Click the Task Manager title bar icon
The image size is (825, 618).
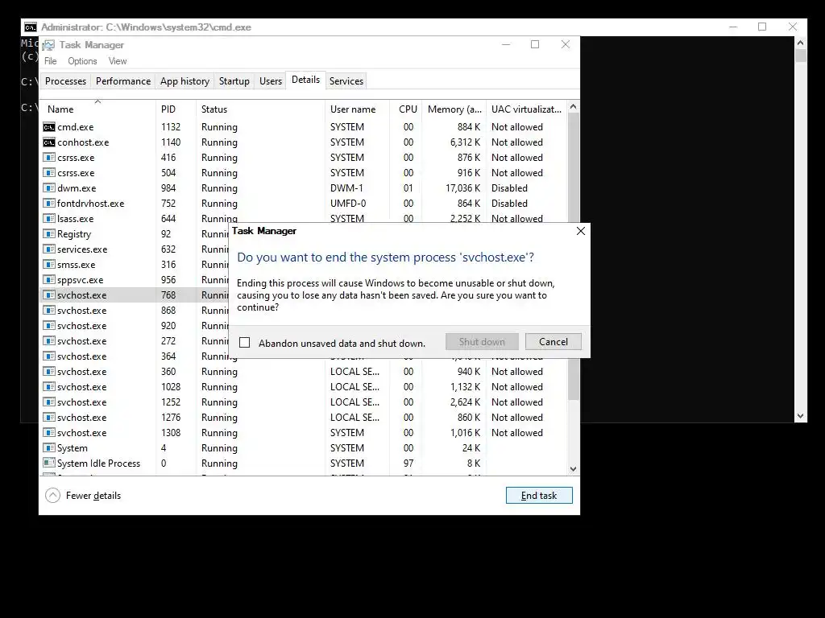[x=48, y=45]
